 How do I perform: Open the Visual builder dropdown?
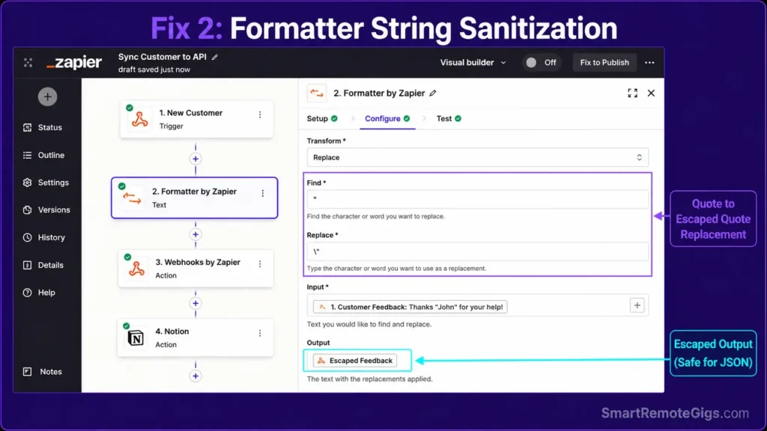click(473, 63)
